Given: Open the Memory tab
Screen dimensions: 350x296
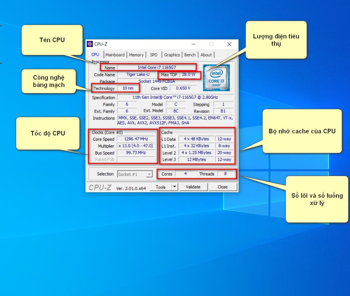Looking at the screenshot, I should pos(136,55).
